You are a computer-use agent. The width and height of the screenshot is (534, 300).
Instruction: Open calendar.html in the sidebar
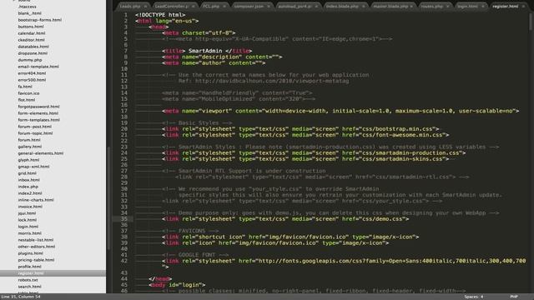(x=32, y=33)
